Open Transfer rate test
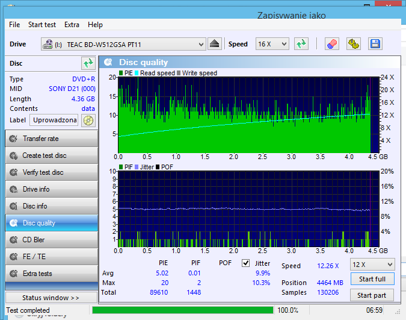The height and width of the screenshot is (320, 406). tap(52, 139)
